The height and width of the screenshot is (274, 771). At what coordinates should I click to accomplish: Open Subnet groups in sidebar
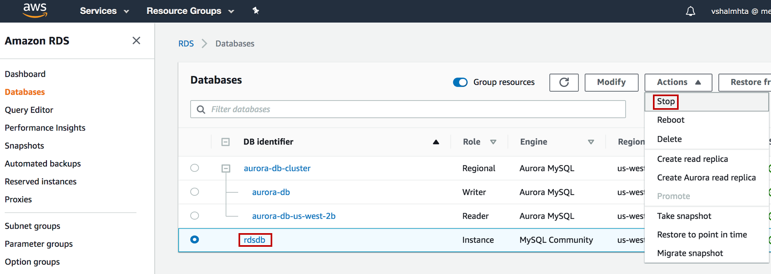33,226
